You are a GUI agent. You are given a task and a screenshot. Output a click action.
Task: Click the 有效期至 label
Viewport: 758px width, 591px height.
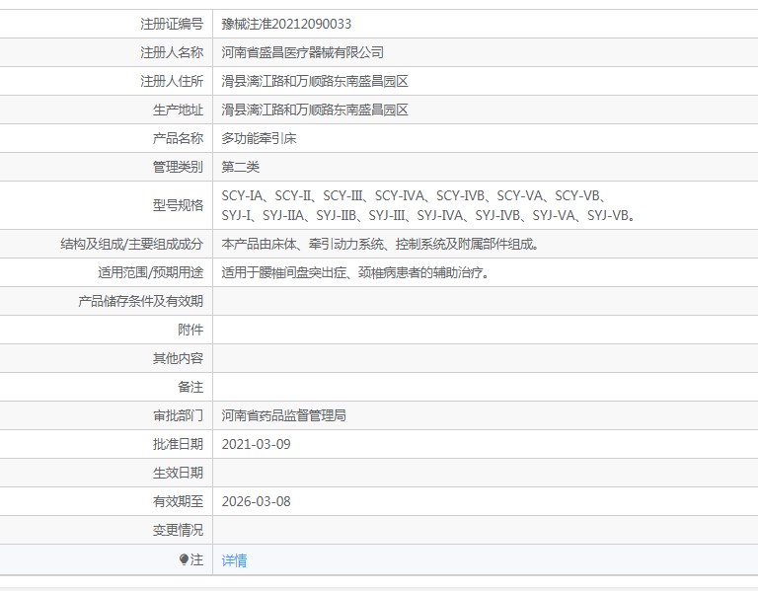pos(178,501)
